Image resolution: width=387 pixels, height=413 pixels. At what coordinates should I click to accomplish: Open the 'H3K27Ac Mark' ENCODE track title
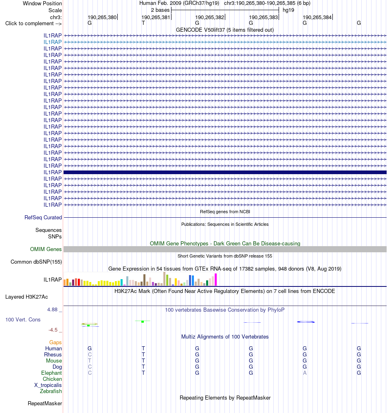coord(225,291)
